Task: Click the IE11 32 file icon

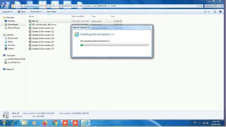Action: (x=30, y=21)
